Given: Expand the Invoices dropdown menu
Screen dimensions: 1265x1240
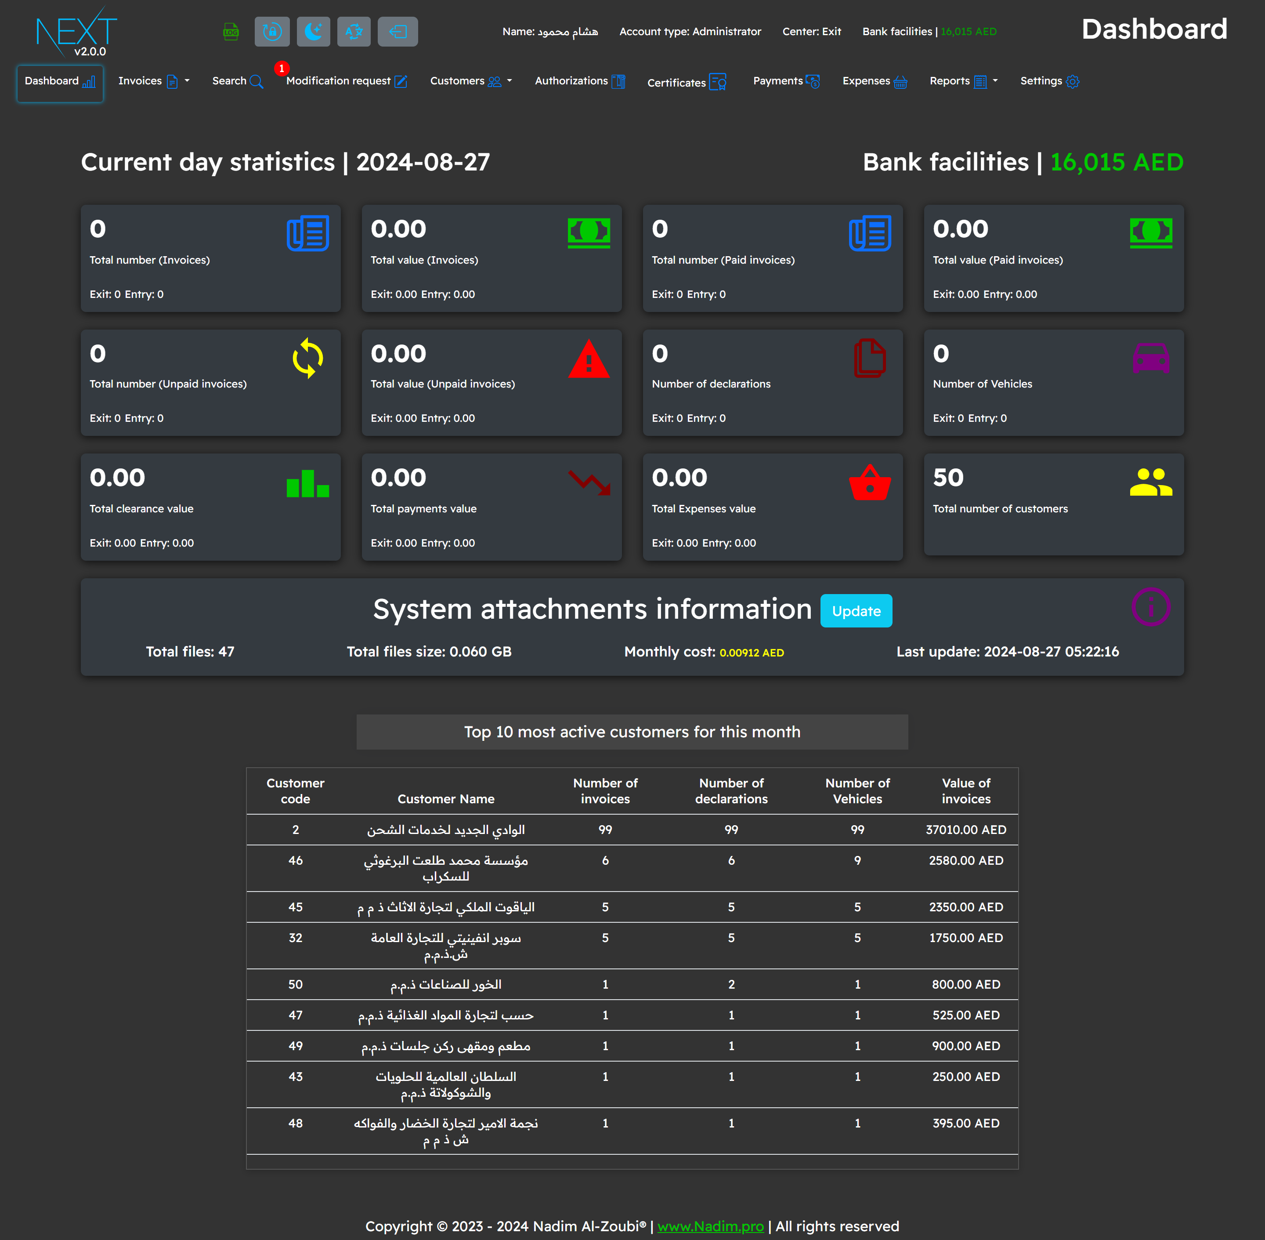Looking at the screenshot, I should [x=154, y=81].
